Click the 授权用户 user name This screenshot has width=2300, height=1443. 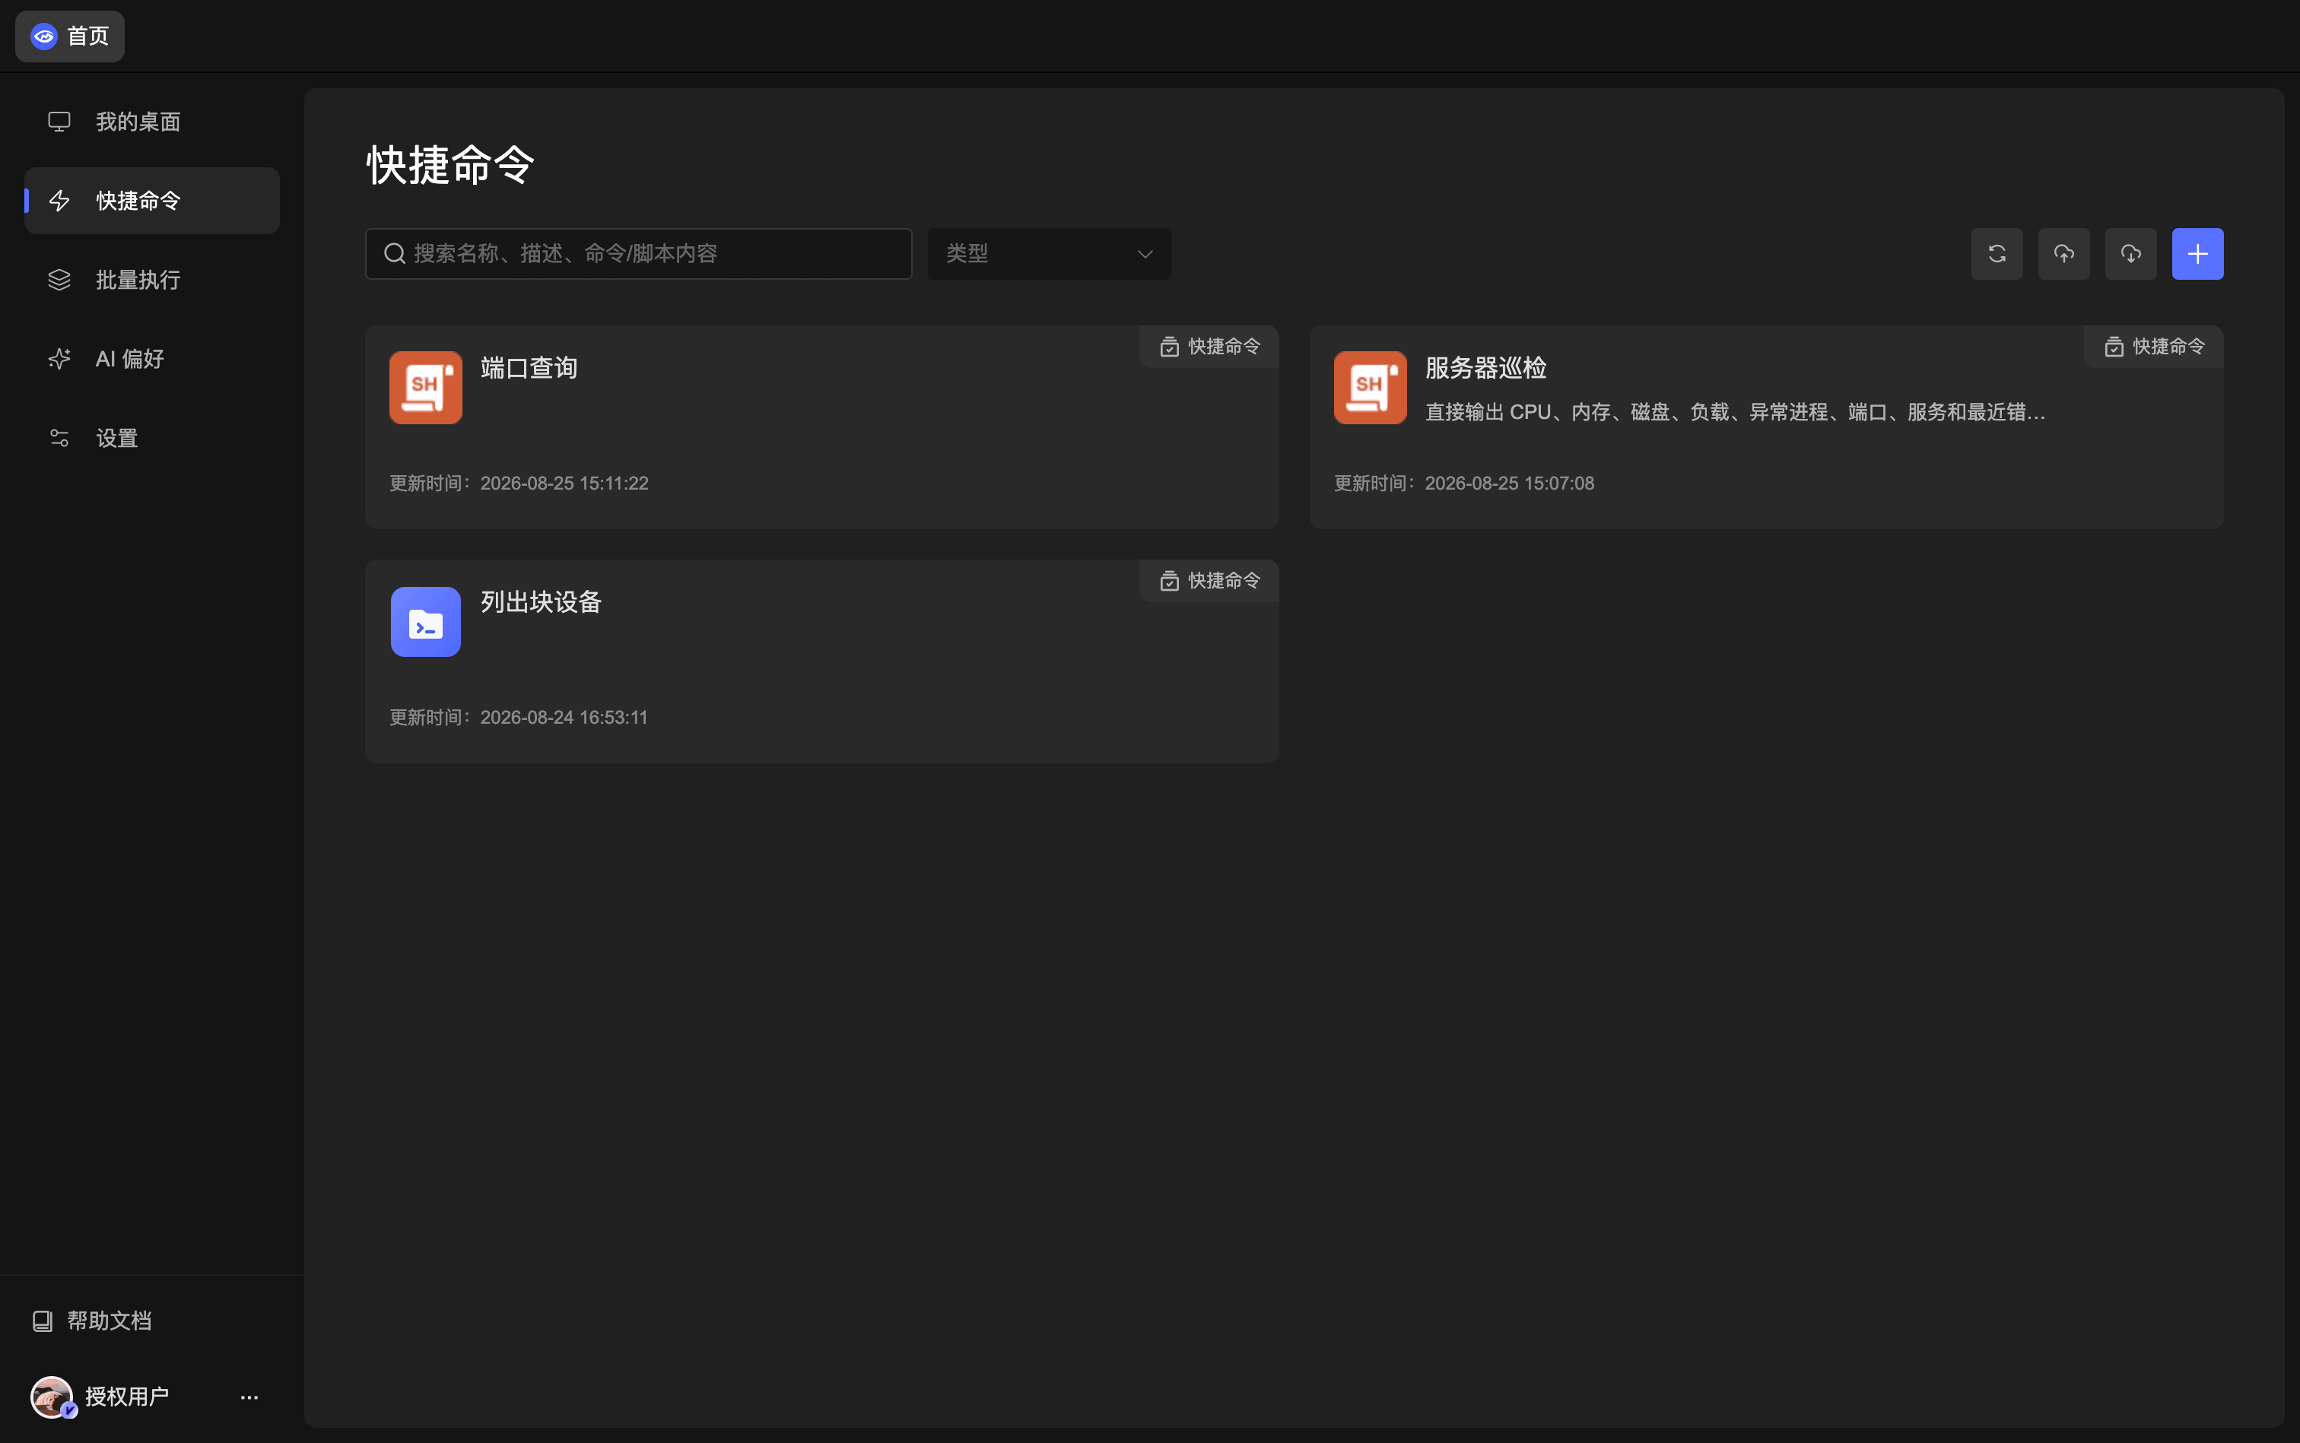(127, 1397)
